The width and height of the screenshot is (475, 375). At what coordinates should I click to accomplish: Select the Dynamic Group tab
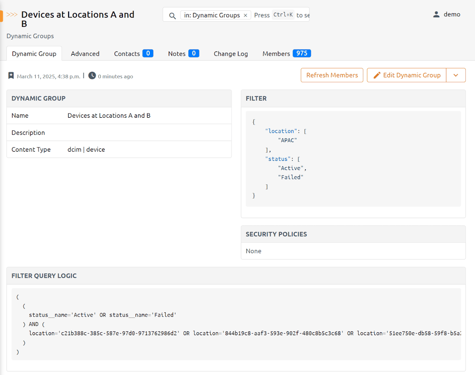pos(34,54)
